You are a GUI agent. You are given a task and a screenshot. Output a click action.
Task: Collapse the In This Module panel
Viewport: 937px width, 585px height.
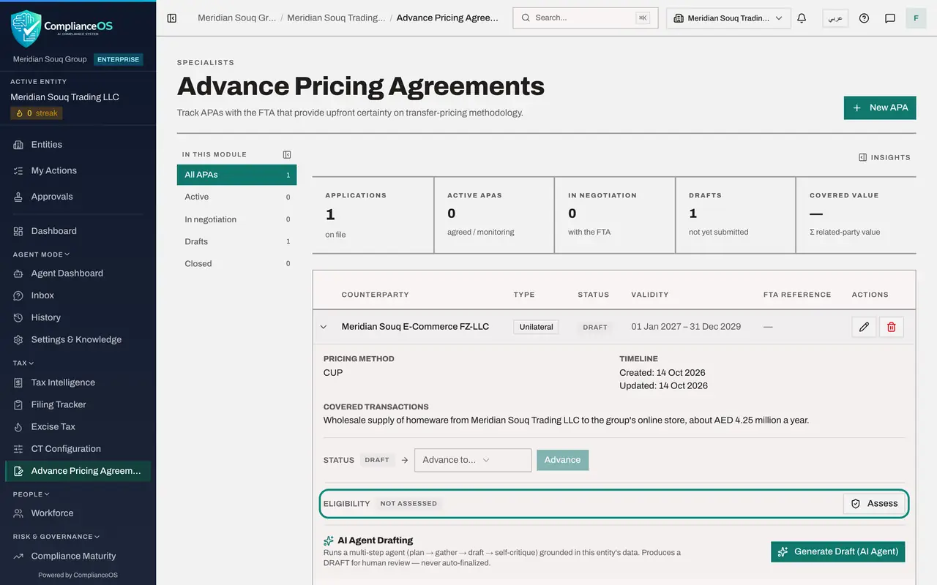[287, 154]
